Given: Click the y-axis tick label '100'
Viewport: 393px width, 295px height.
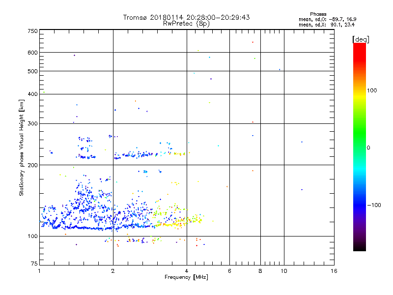Looking at the screenshot, I should point(32,236).
